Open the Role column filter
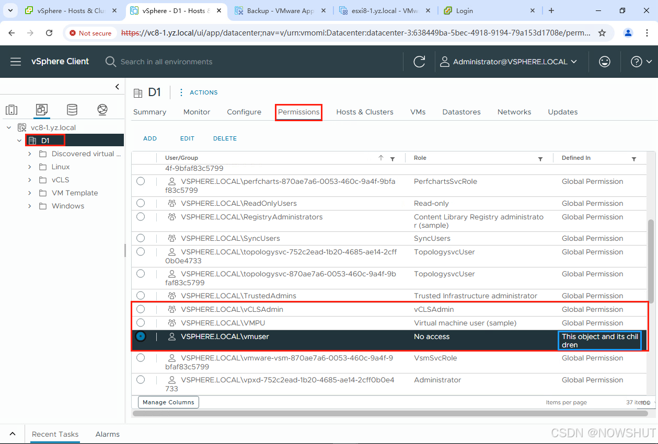Screen dimensions: 658x444 [540, 159]
